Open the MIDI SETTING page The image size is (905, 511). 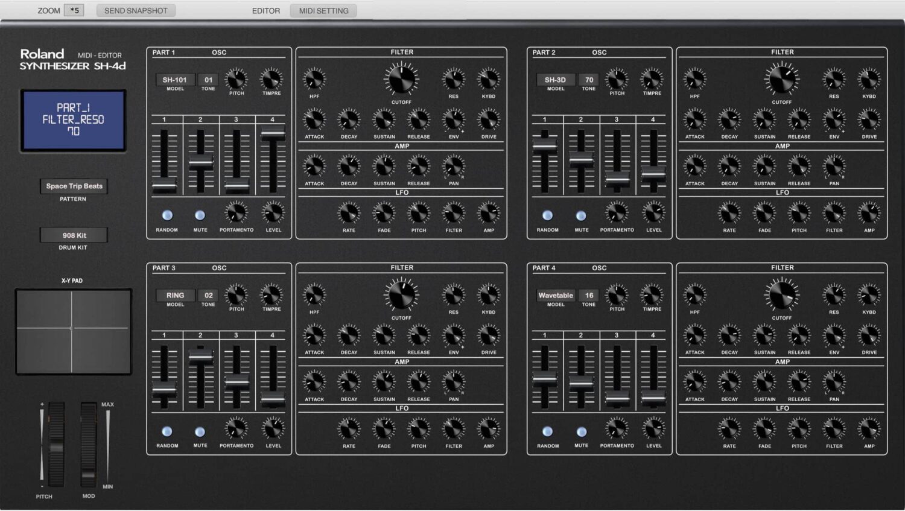[323, 10]
